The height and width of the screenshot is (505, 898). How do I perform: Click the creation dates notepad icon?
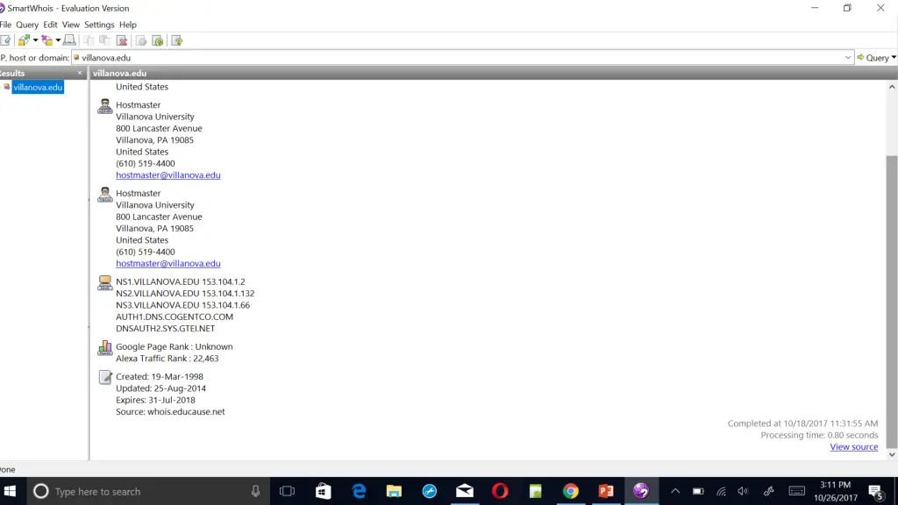pos(105,377)
